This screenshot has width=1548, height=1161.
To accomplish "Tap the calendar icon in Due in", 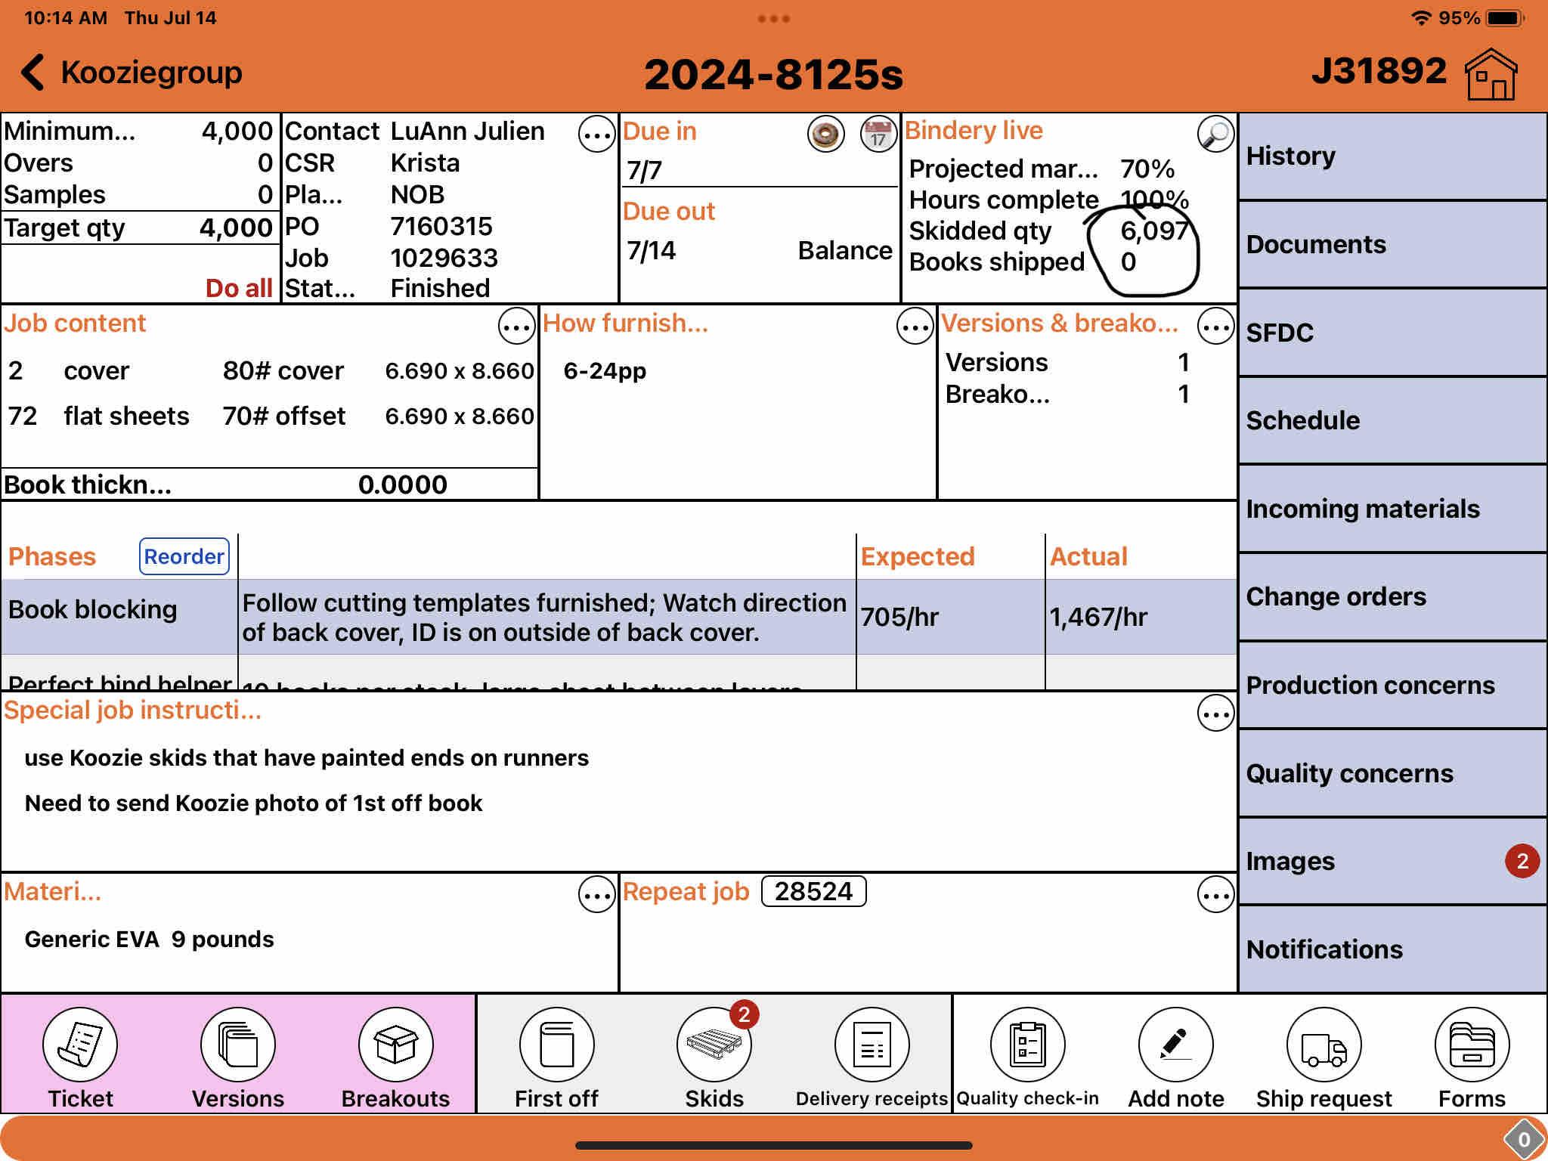I will tap(878, 135).
